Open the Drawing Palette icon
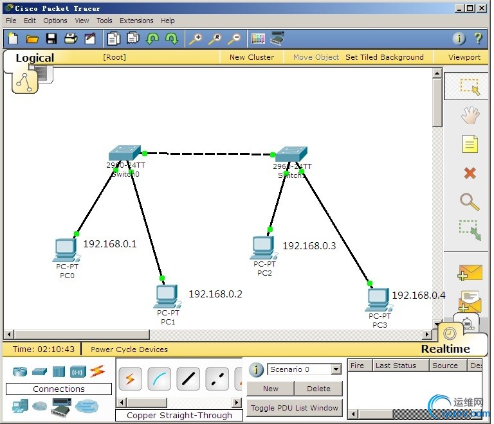Image resolution: width=494 pixels, height=424 pixels. point(258,39)
